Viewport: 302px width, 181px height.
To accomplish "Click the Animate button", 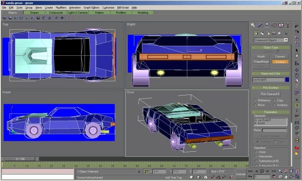I will (x=241, y=174).
